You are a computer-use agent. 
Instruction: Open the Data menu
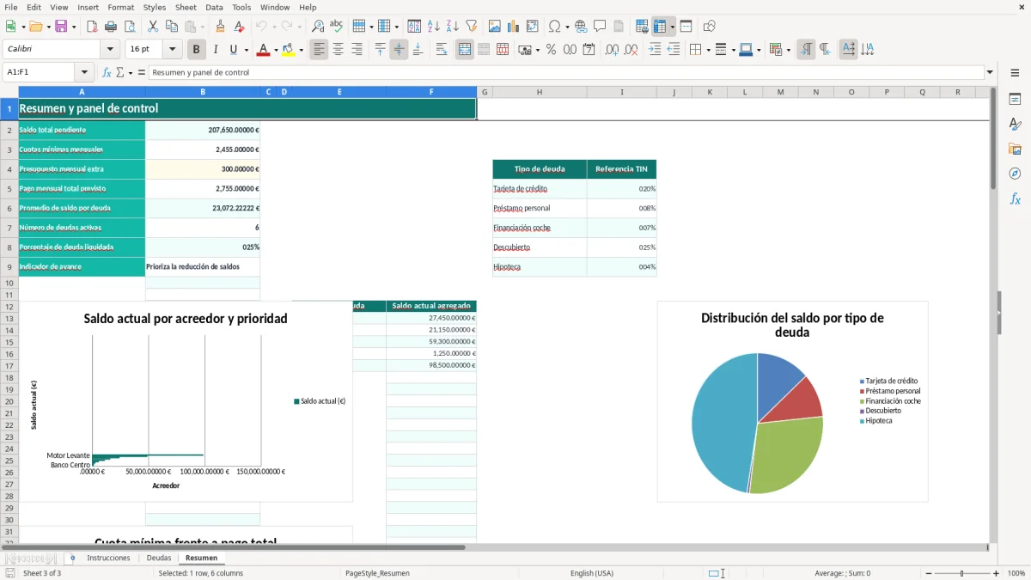click(x=214, y=7)
